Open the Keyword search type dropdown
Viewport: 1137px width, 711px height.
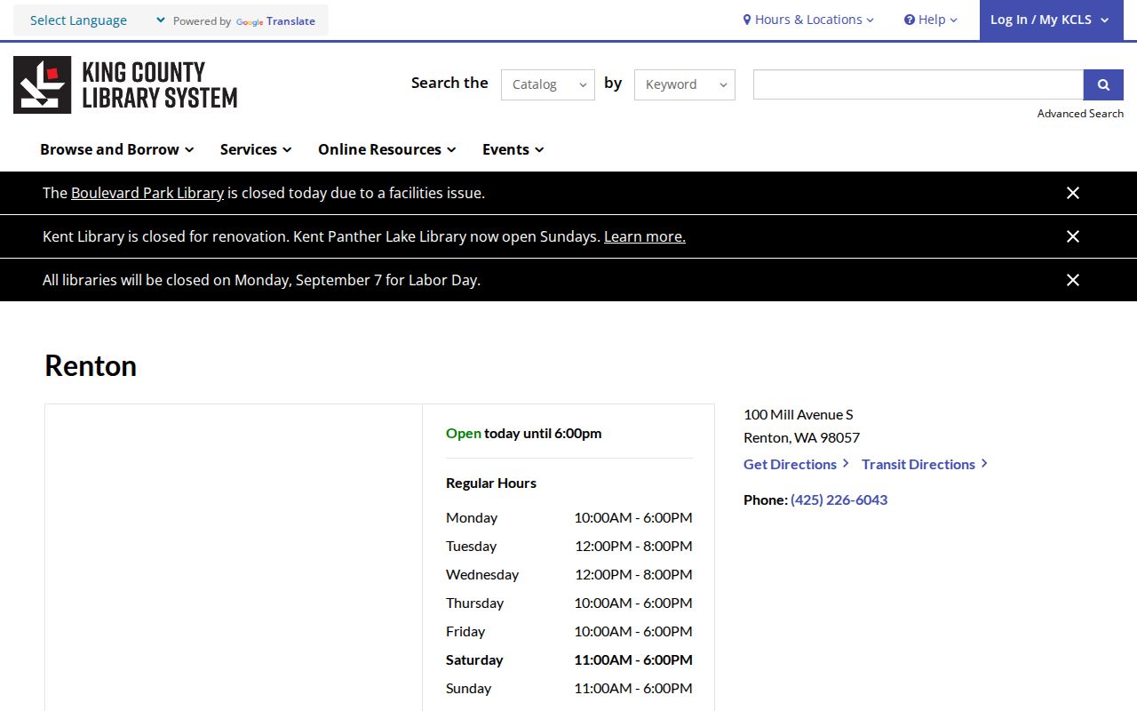[x=685, y=84]
